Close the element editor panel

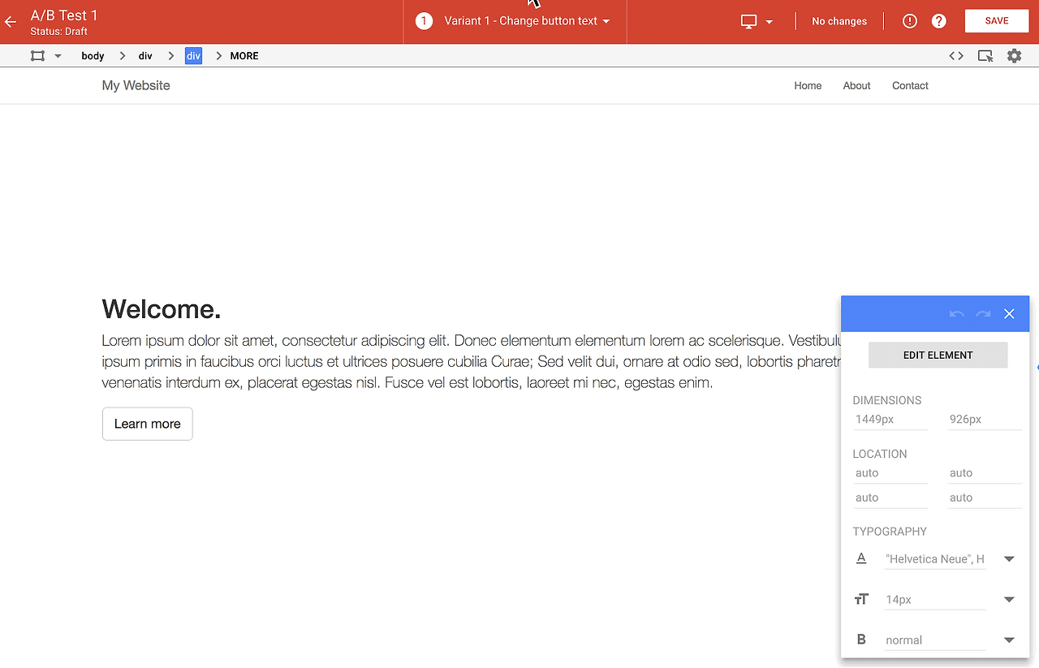click(1009, 314)
